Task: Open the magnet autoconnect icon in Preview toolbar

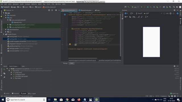Action: click(x=130, y=17)
